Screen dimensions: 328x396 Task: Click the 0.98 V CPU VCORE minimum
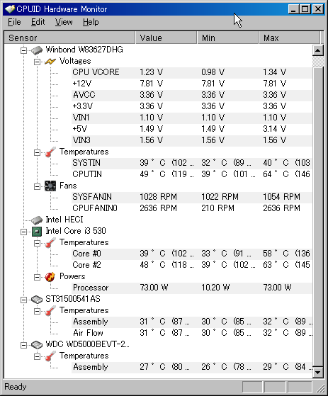tap(213, 72)
